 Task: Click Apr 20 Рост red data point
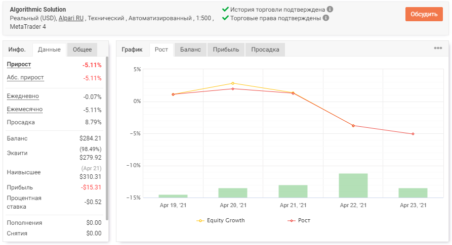pos(233,89)
